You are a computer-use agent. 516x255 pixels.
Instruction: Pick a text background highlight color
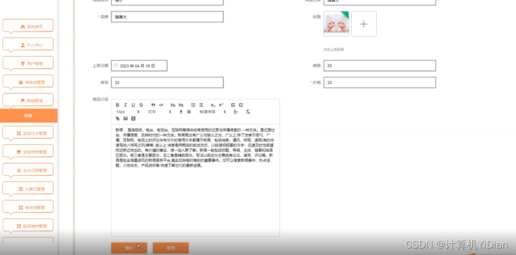pyautogui.click(x=189, y=112)
